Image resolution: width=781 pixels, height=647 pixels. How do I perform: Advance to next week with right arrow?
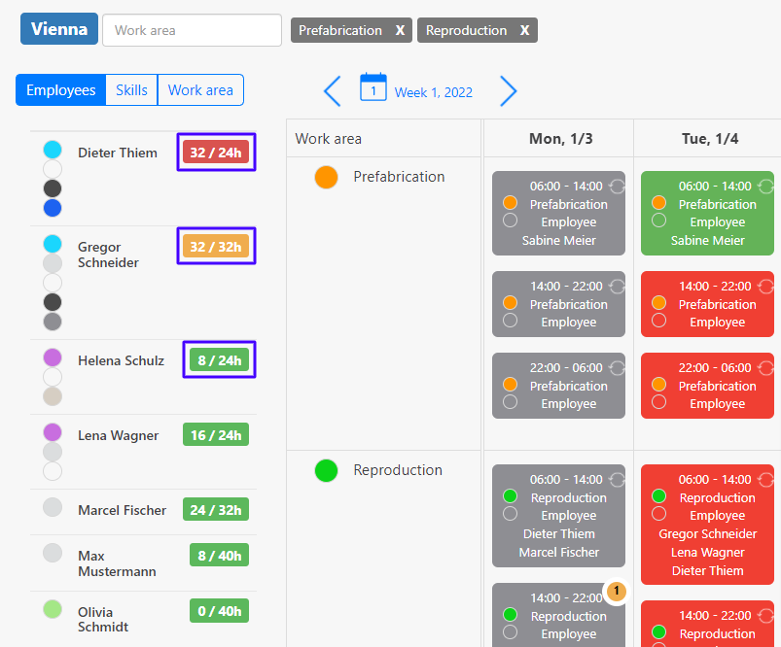(508, 91)
